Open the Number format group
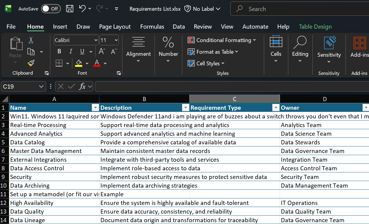The height and width of the screenshot is (224, 369). tap(168, 49)
